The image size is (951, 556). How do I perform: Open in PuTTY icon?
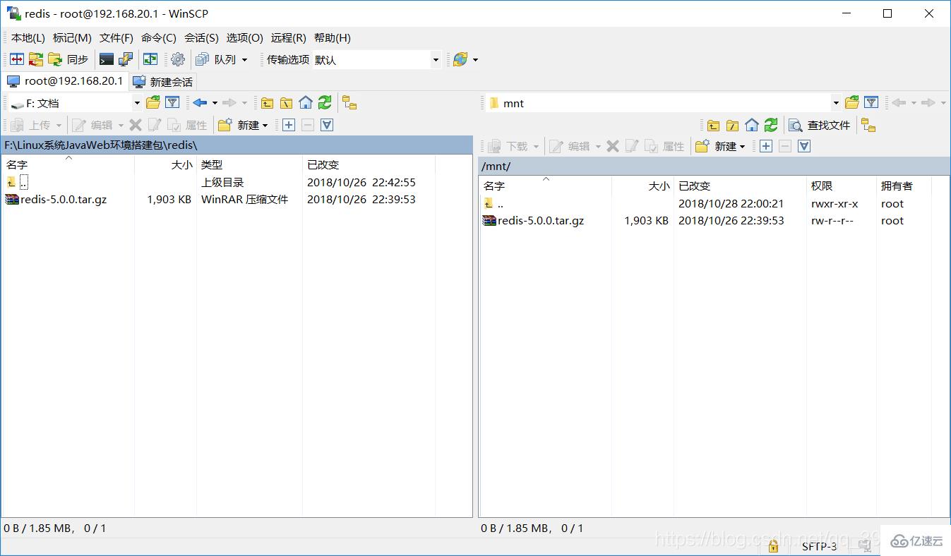[x=126, y=59]
